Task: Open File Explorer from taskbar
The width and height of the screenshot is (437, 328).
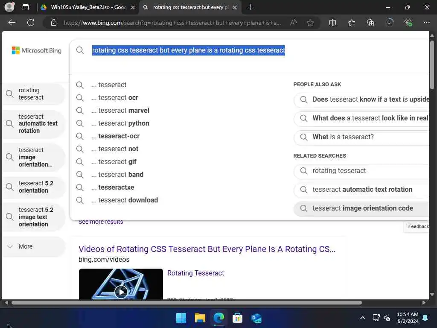Action: pos(200,318)
